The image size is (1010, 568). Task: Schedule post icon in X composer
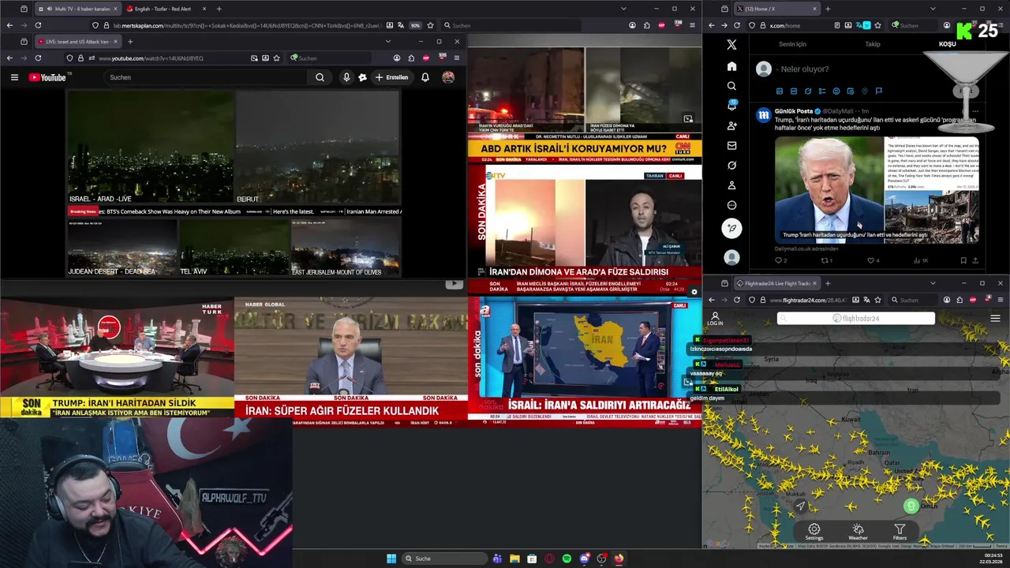tap(851, 91)
